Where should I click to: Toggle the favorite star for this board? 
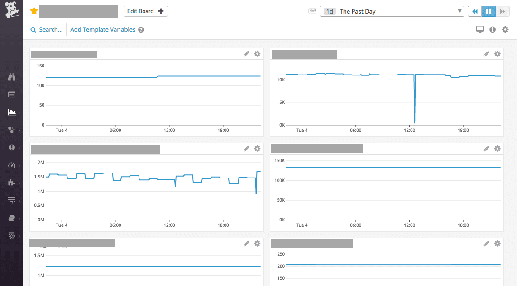tap(34, 11)
